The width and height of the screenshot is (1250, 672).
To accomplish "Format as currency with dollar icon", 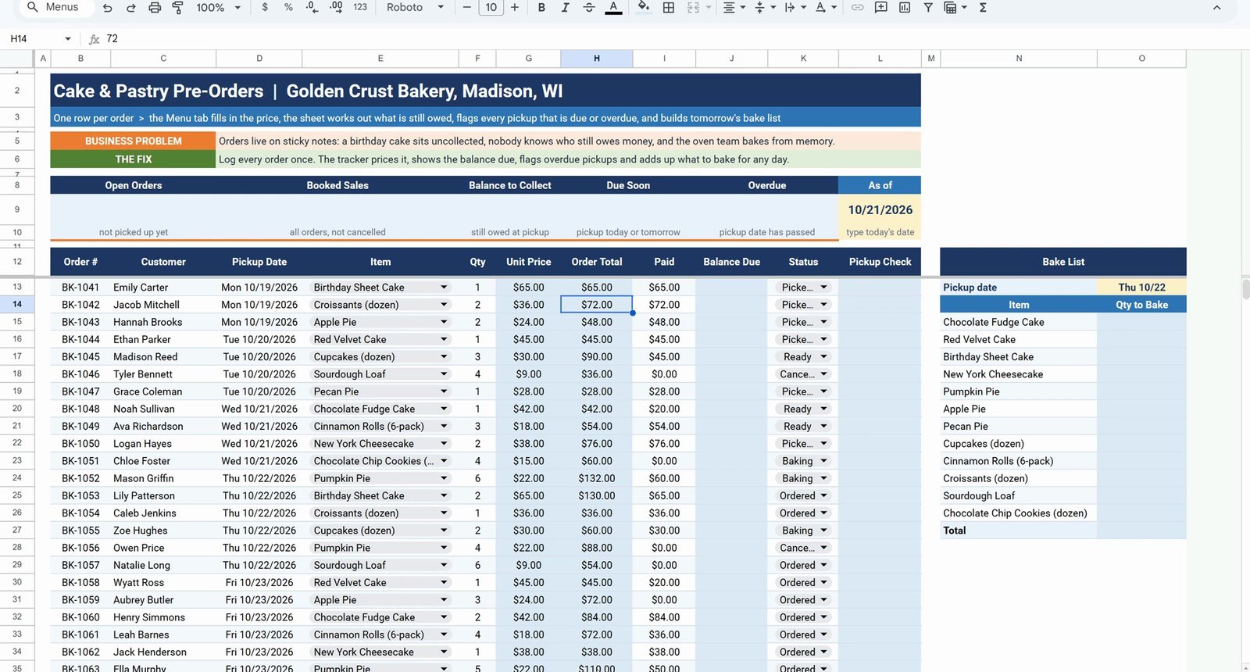I will 265,8.
